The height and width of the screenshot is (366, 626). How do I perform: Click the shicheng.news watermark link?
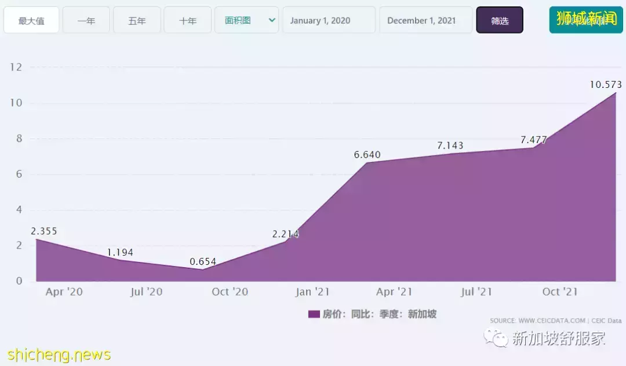coord(59,354)
